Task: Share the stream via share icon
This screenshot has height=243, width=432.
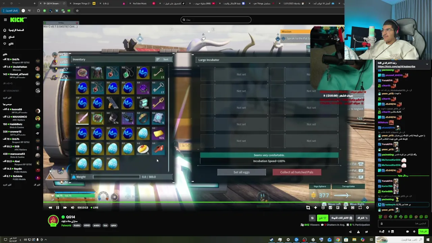Action: tap(350, 232)
